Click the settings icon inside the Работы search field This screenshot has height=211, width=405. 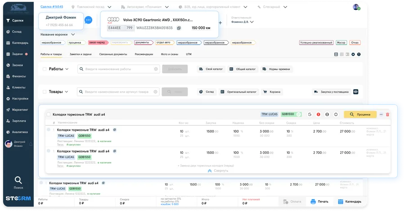point(156,69)
